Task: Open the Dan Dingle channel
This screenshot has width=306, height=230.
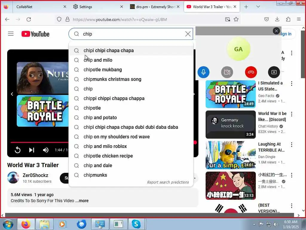Action: 267,157
